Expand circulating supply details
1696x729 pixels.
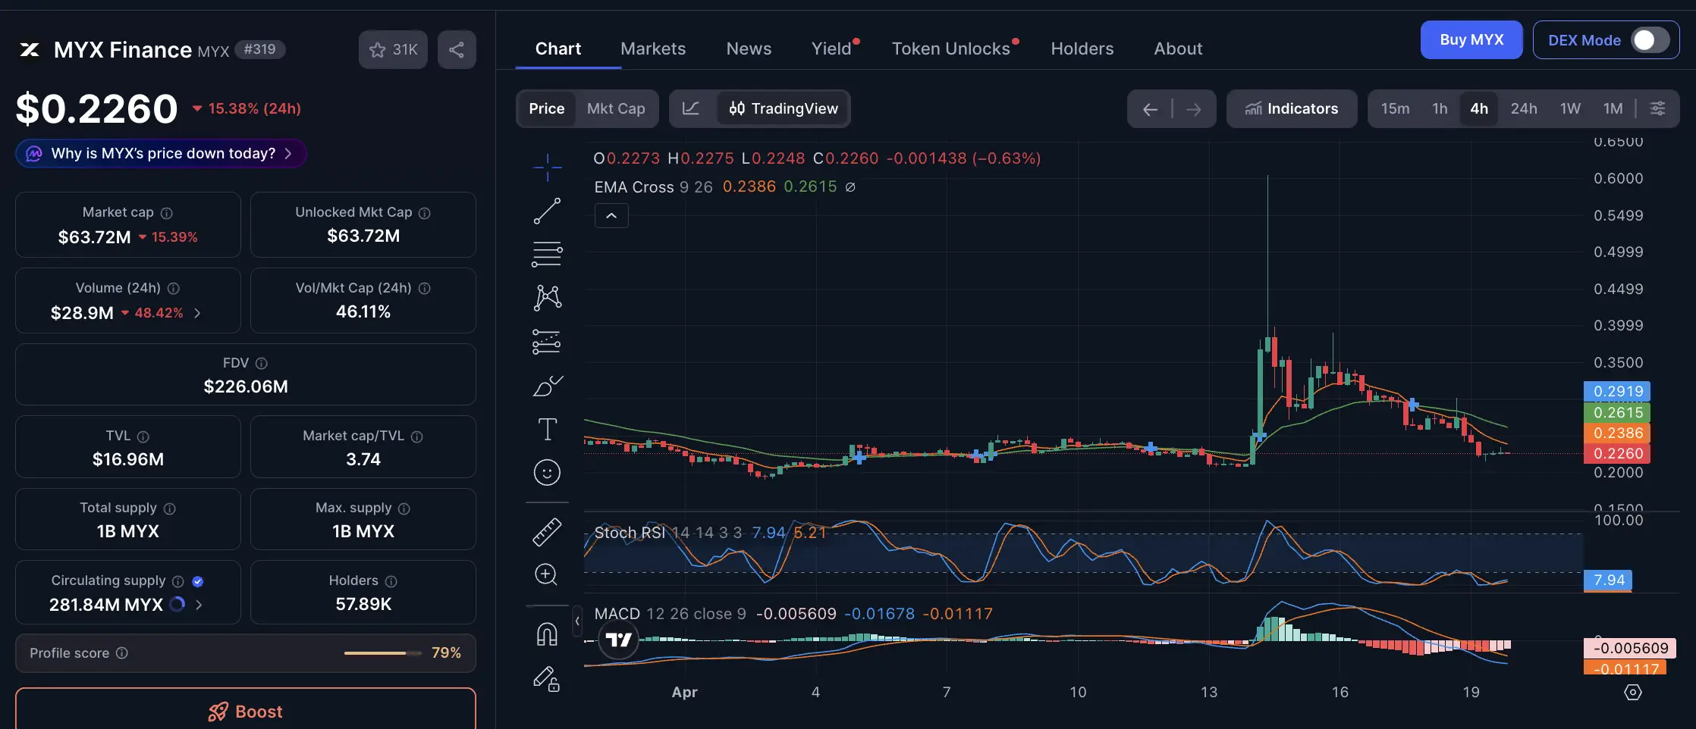199,605
